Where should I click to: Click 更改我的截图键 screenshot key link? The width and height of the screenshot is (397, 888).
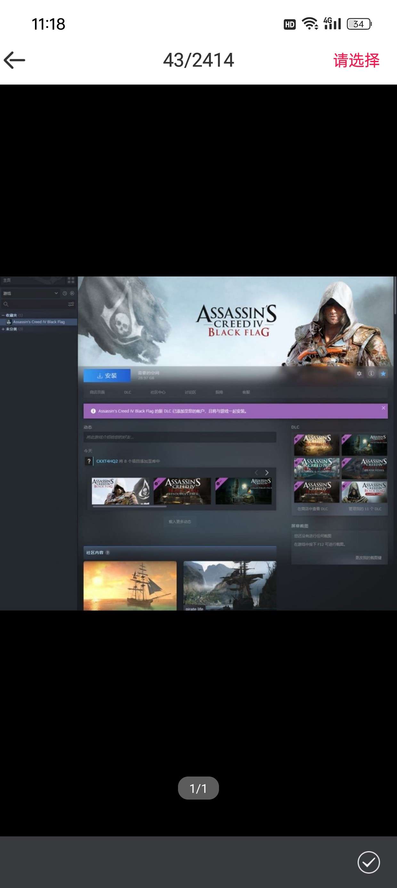369,558
